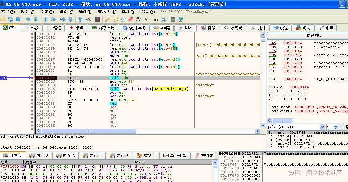
Task: Open the 跟踪 menu
Action: pos(66,12)
